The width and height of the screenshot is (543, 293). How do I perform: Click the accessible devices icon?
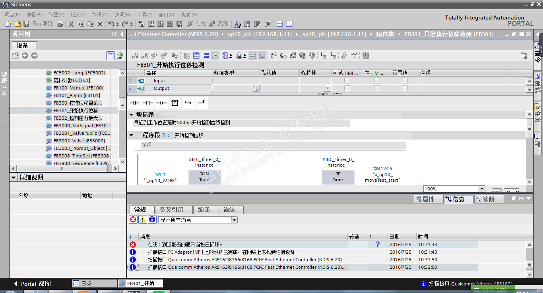point(238,24)
